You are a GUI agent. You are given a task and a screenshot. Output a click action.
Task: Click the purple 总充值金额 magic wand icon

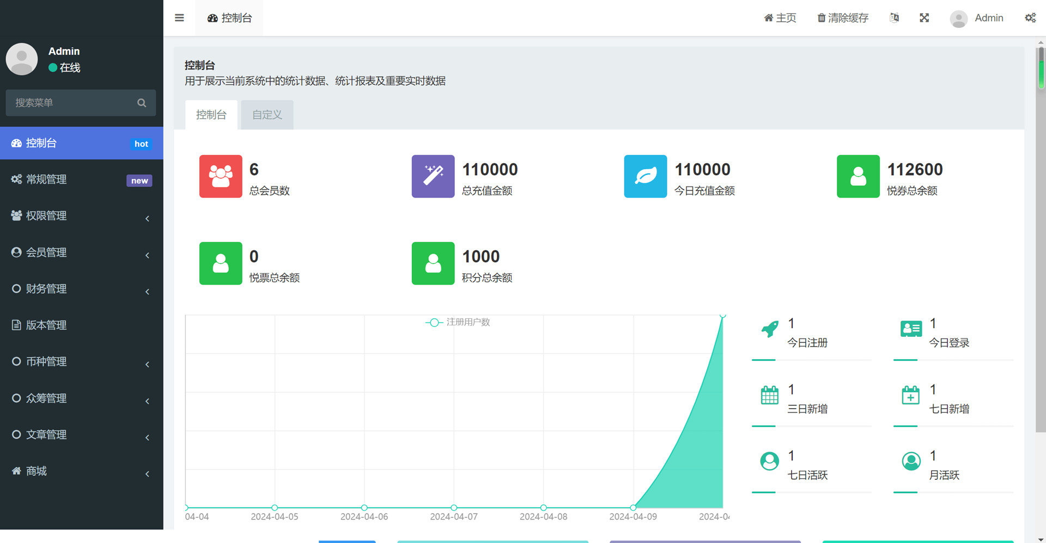pos(433,176)
